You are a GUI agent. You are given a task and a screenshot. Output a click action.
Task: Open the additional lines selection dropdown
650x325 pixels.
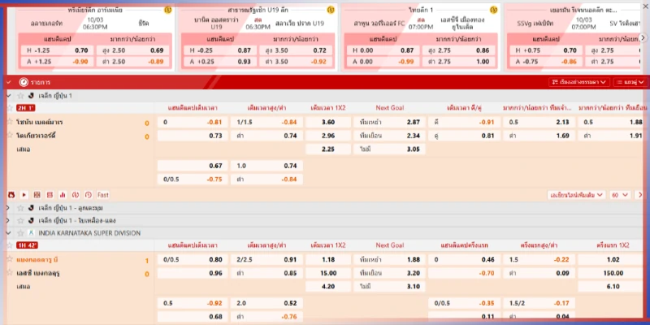[x=578, y=195]
